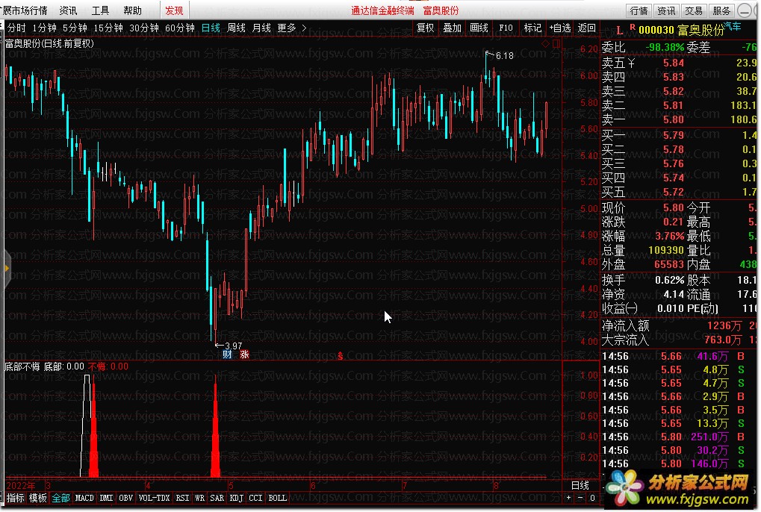
Task: Open the 帮助 menu
Action: click(x=132, y=10)
